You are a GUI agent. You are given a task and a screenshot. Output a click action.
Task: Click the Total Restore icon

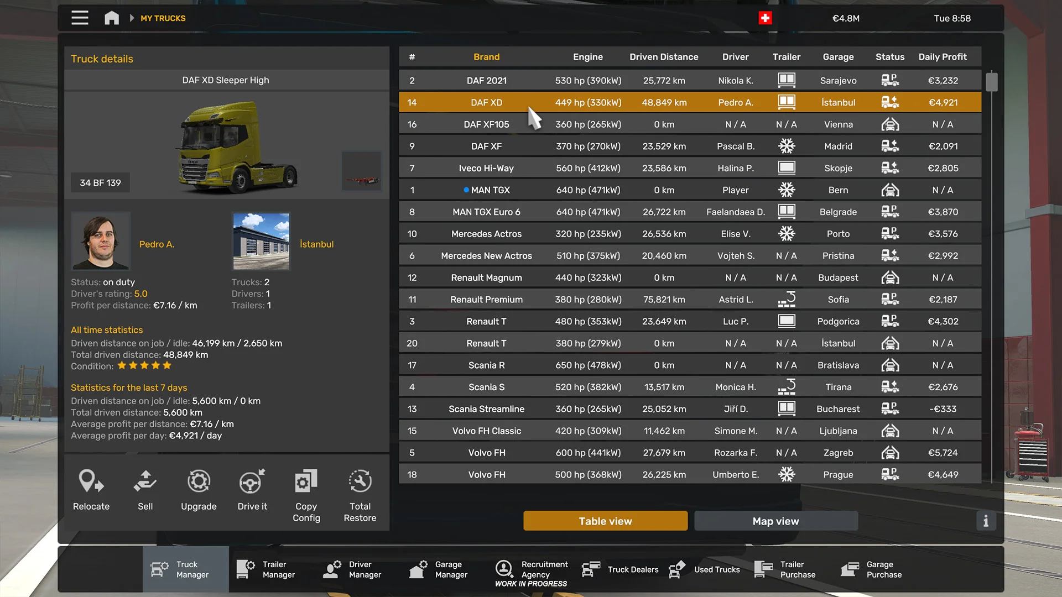tap(360, 481)
